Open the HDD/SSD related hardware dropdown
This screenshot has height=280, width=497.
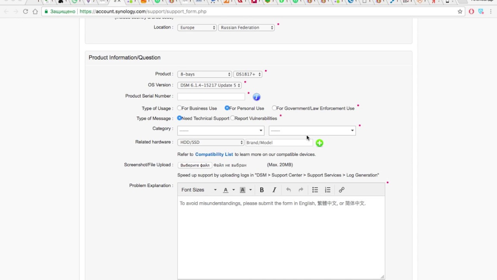(210, 143)
